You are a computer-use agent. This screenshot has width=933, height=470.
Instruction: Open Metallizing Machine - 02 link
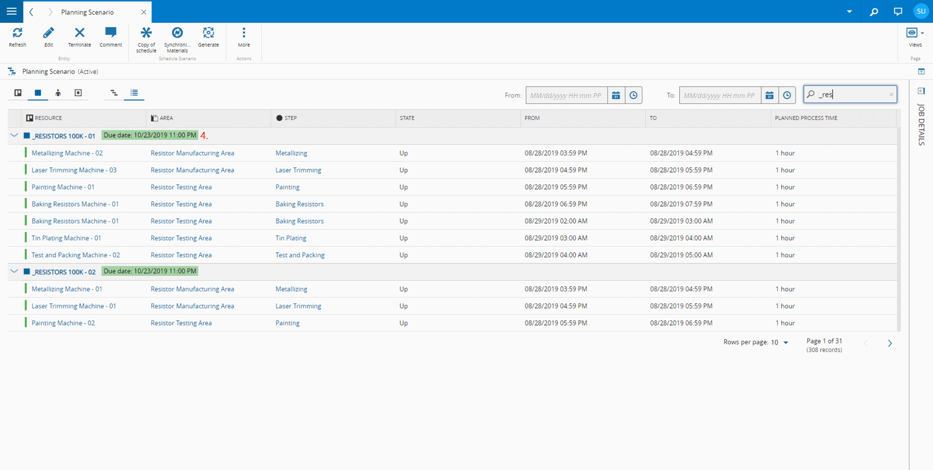point(67,153)
